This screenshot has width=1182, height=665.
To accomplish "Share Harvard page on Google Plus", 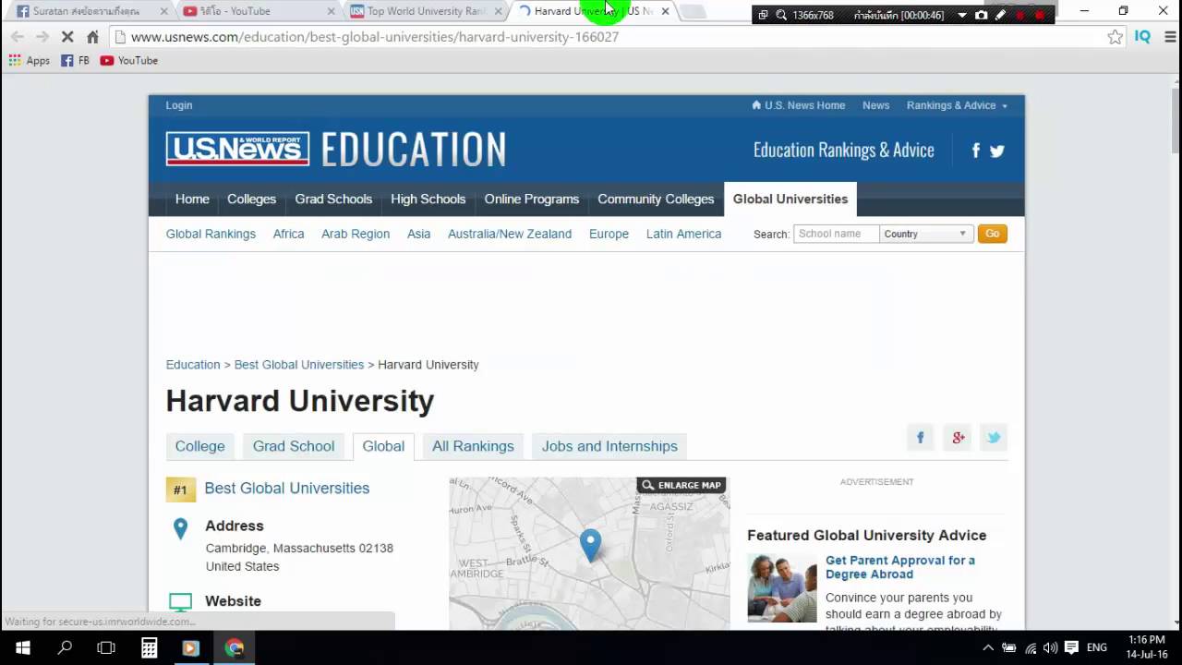I will 958,438.
